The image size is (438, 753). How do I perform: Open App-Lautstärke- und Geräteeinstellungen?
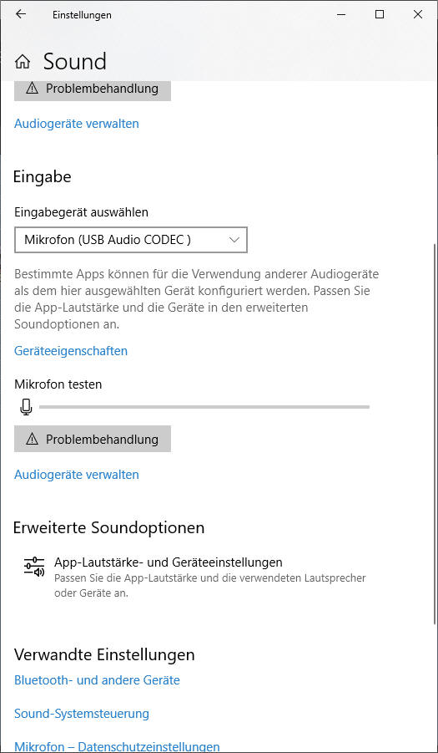[x=169, y=562]
